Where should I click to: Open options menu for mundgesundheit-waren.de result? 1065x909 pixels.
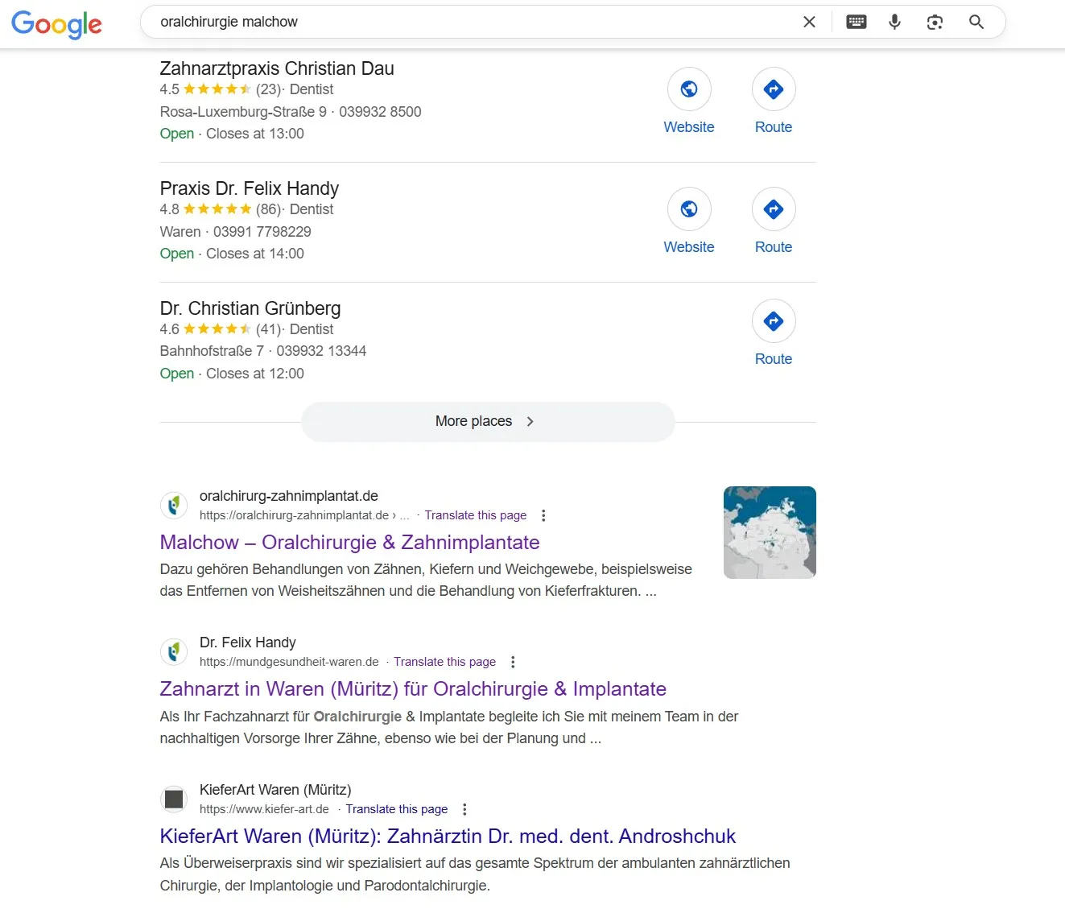(x=513, y=662)
